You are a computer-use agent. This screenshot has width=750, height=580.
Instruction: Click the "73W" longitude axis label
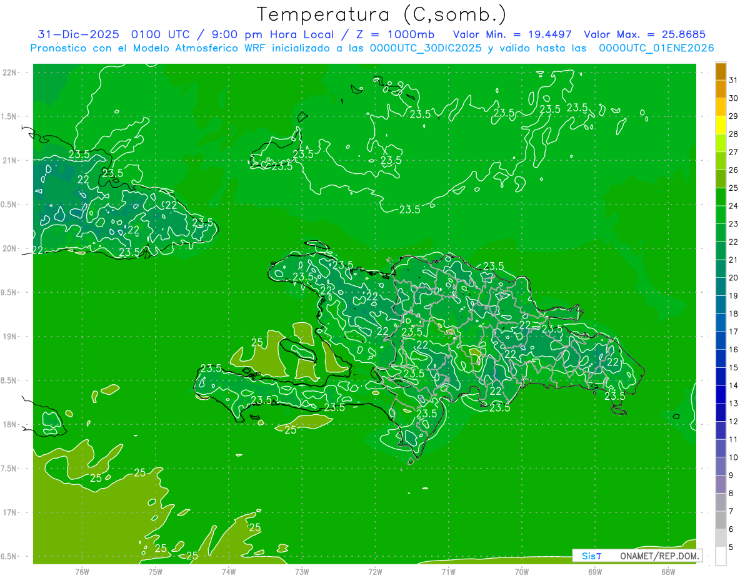coord(302,571)
